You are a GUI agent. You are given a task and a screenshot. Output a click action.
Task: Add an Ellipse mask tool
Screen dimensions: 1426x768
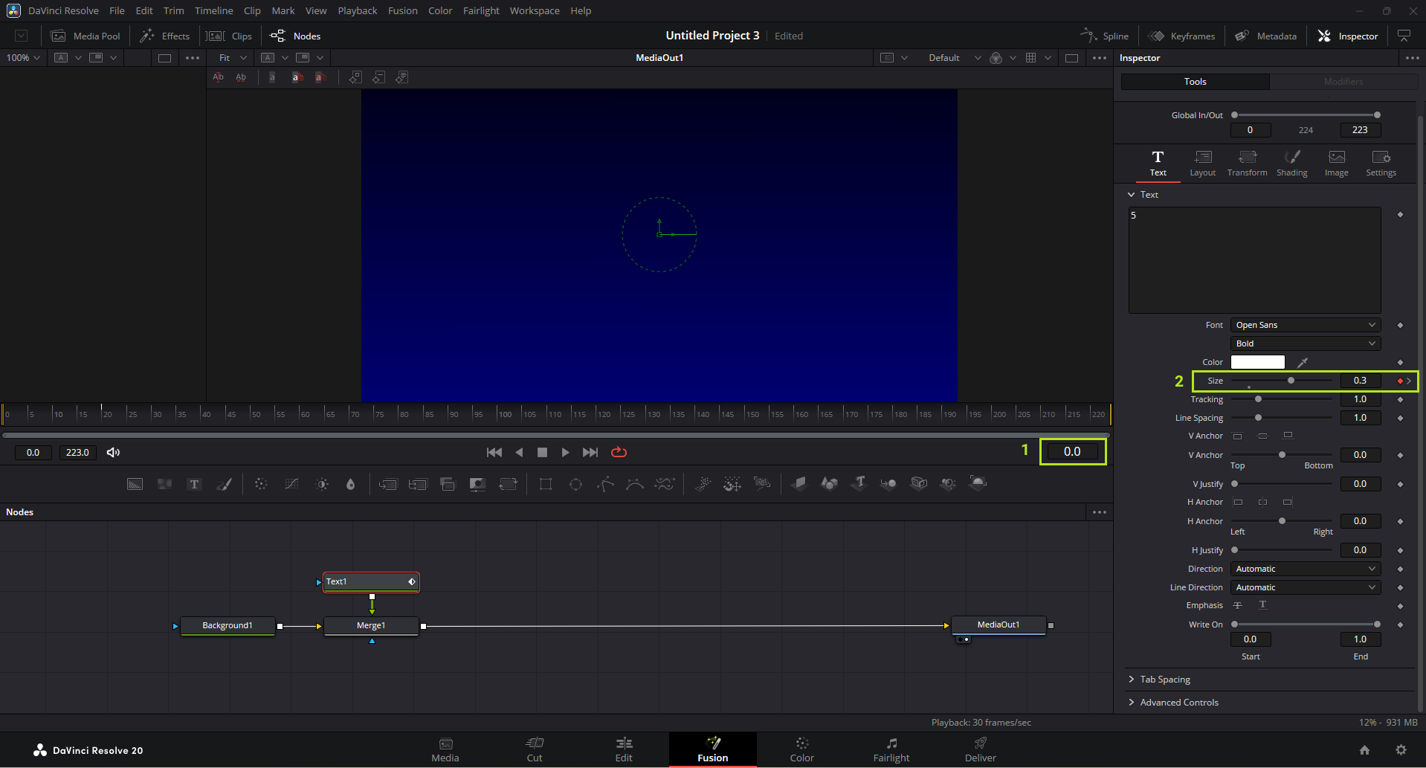click(575, 484)
